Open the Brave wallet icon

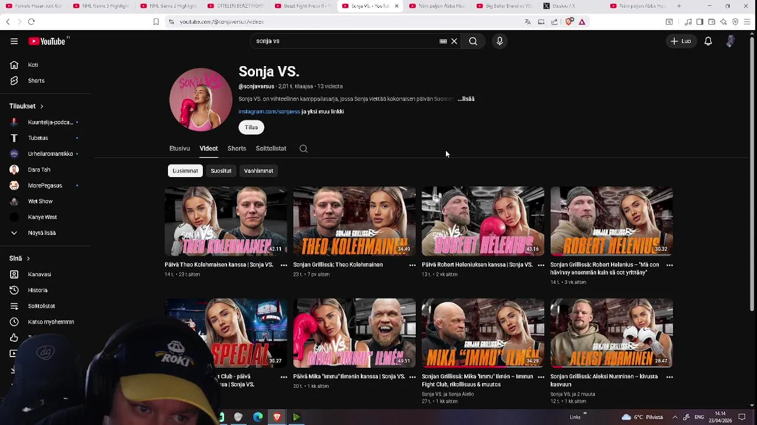(711, 22)
